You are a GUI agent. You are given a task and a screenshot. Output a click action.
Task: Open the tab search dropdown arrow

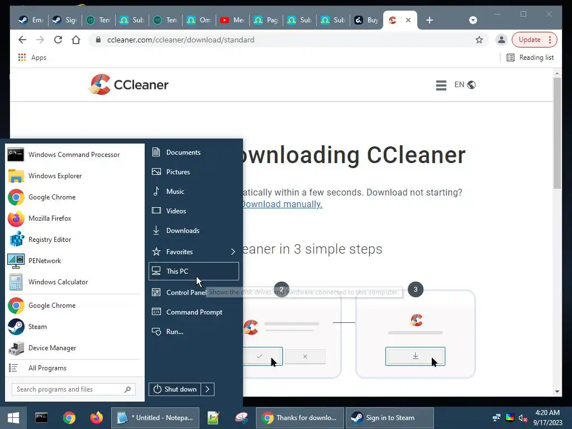click(x=473, y=20)
